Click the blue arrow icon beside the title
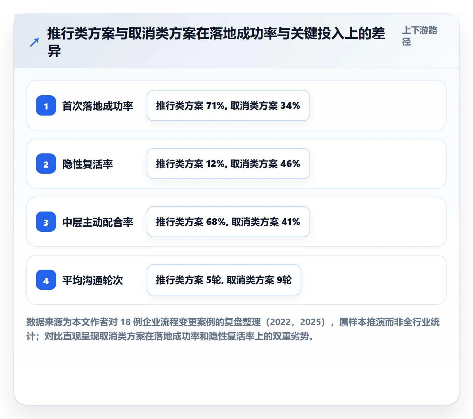 tap(34, 42)
